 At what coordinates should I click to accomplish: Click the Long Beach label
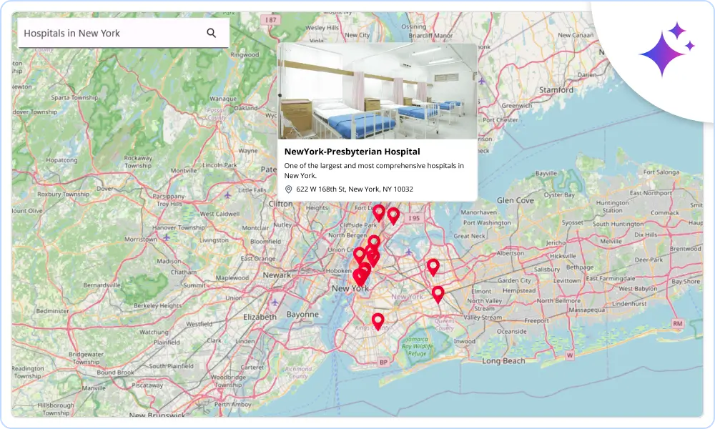503,360
